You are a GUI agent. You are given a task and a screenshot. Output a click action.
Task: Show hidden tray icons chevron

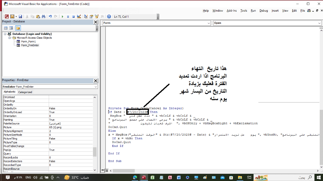[58, 177]
